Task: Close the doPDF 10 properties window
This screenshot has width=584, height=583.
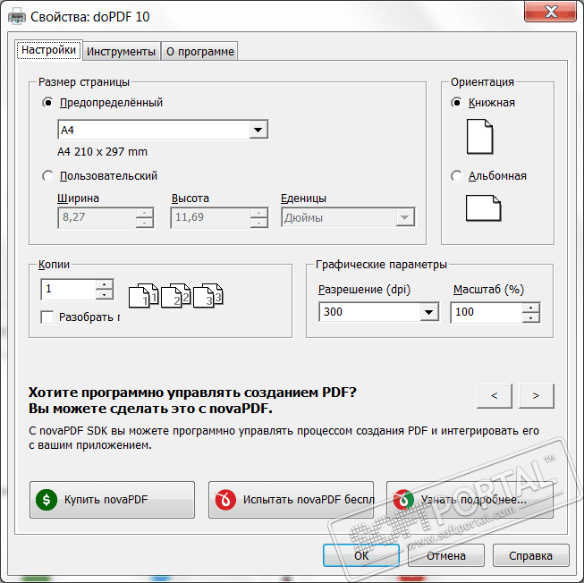Action: pos(551,12)
